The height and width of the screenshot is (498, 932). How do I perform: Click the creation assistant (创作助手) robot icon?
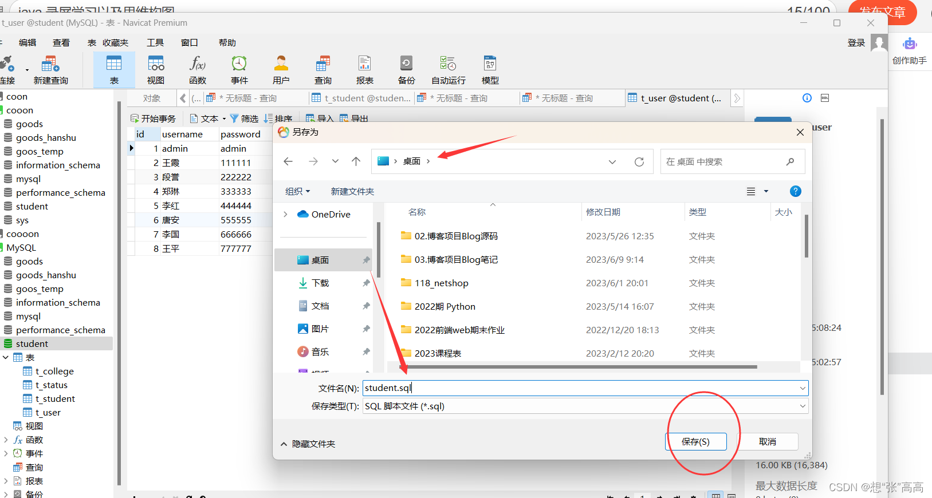coord(910,44)
